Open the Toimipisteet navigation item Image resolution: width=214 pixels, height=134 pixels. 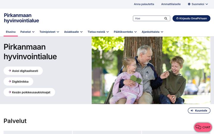47,32
